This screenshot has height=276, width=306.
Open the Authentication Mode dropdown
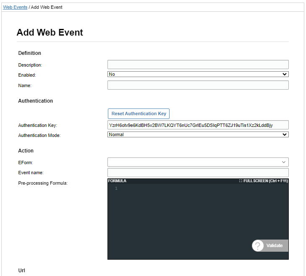[198, 134]
